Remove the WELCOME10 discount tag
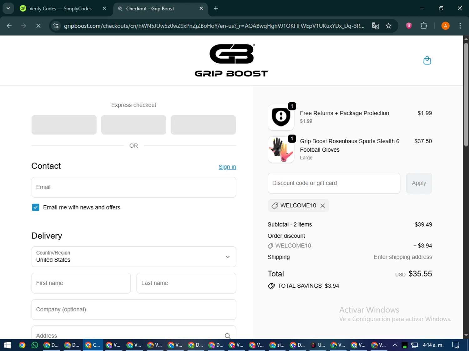 tap(323, 206)
